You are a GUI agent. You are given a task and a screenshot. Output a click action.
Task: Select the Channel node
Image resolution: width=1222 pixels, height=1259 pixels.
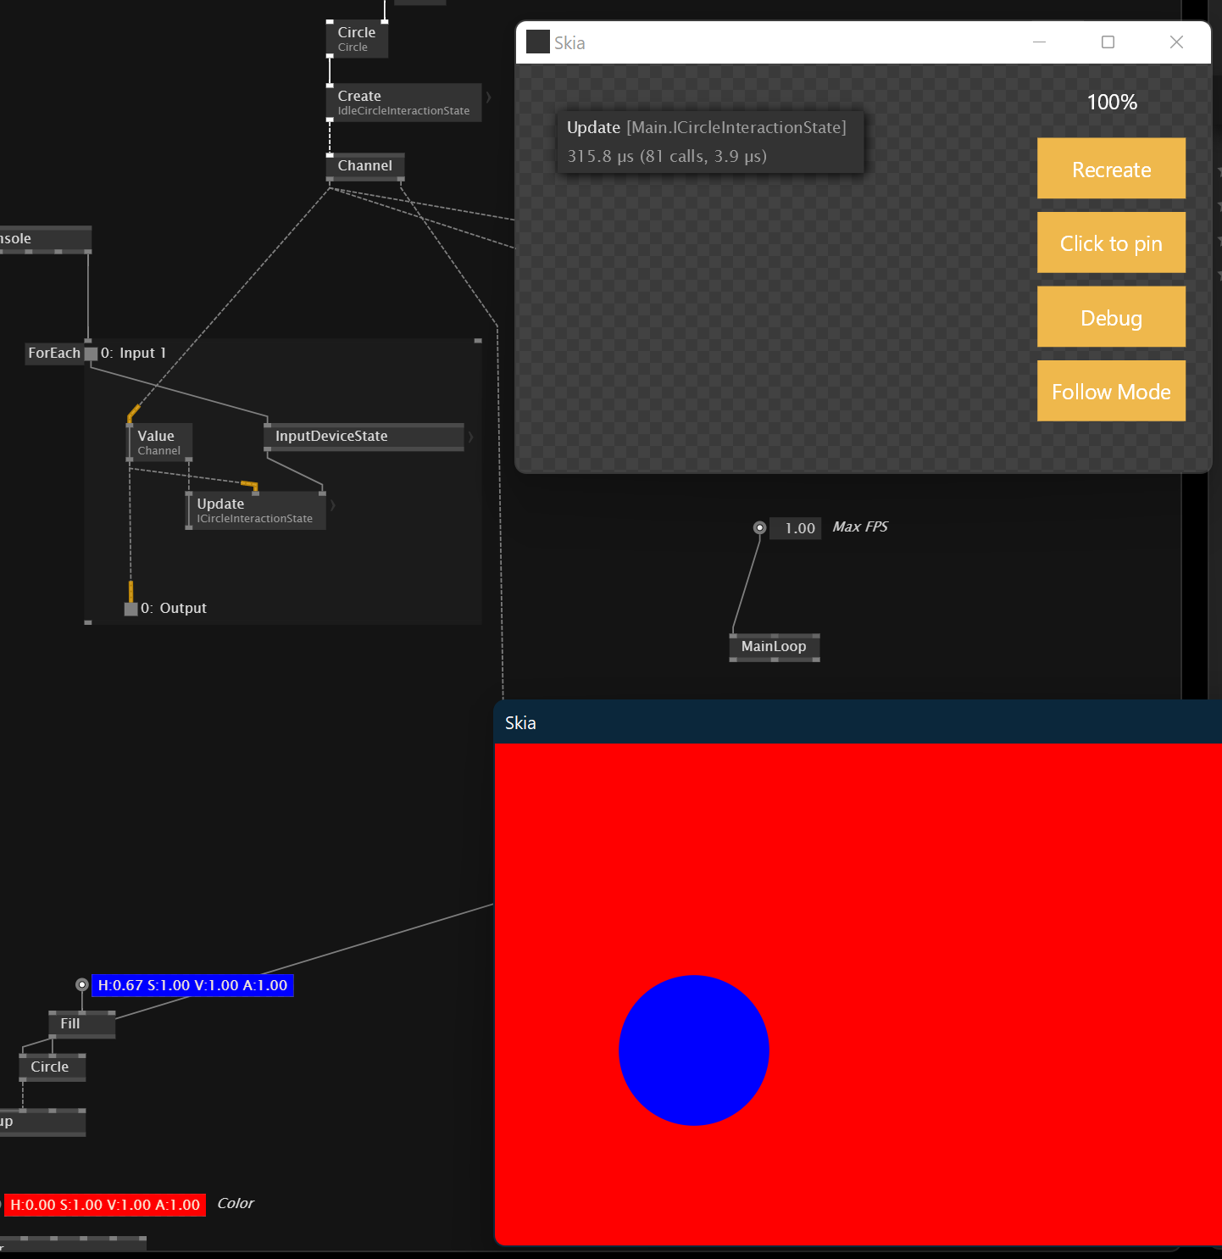(x=365, y=166)
